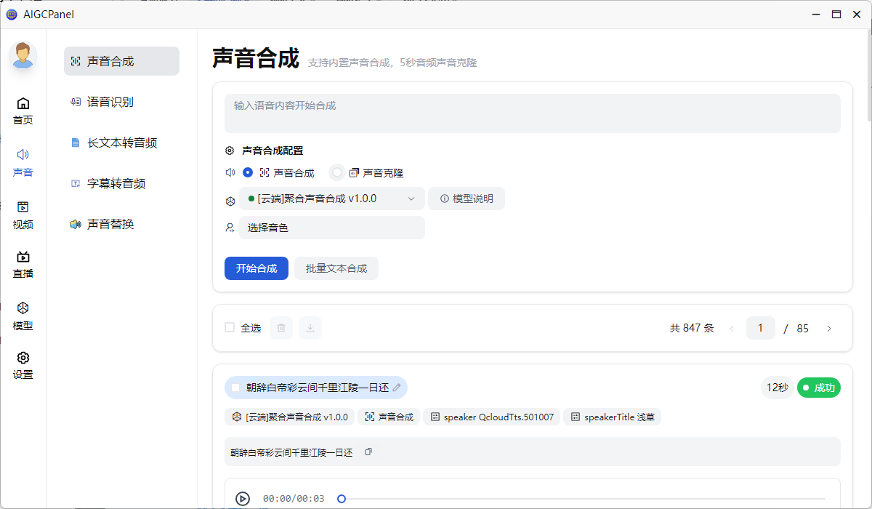Image resolution: width=872 pixels, height=509 pixels.
Task: Click the download icon in results toolbar
Action: click(310, 328)
